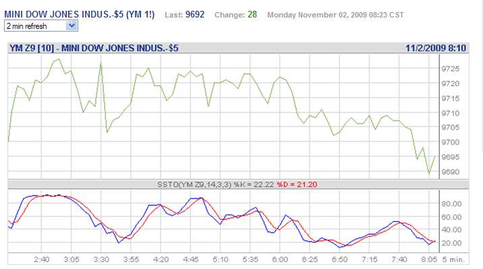Select the Last price value 9692
This screenshot has height=269, width=483.
point(195,14)
